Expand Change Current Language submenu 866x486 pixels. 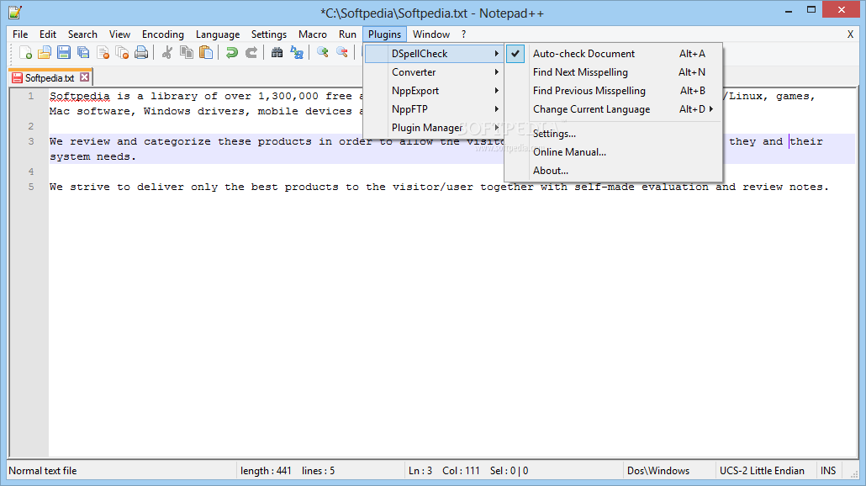click(x=613, y=109)
